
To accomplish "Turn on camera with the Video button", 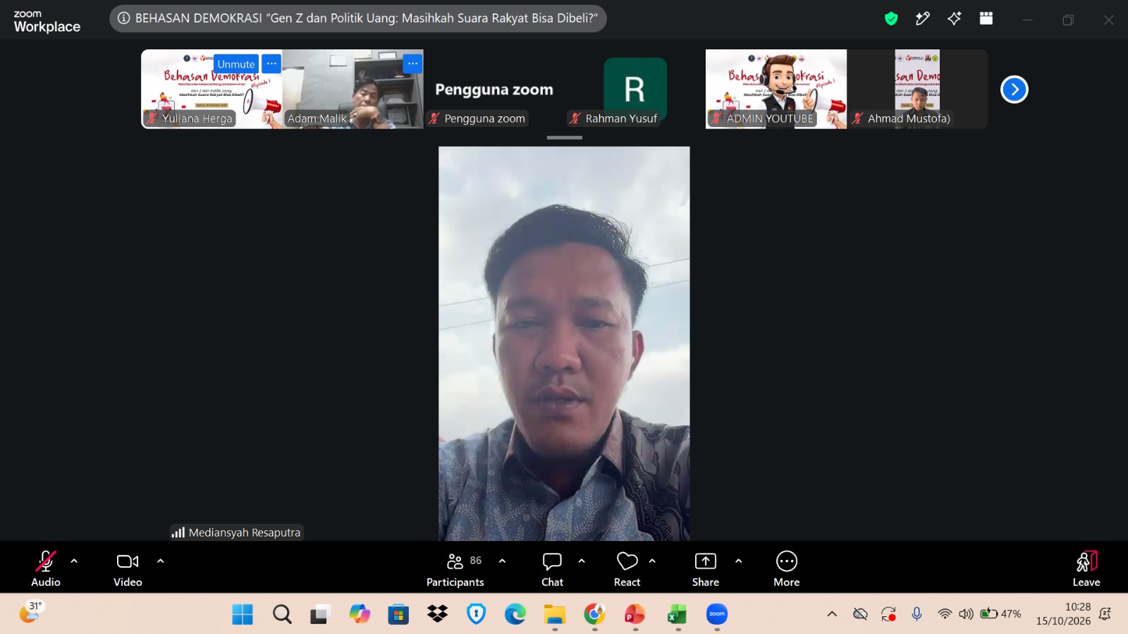I will coord(128,568).
